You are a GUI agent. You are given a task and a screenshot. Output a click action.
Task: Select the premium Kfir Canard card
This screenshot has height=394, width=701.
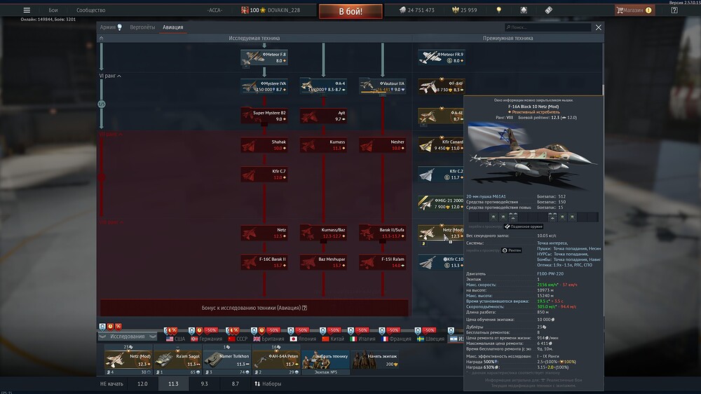(x=441, y=145)
